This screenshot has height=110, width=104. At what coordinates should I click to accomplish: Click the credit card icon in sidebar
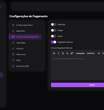click(x=13, y=37)
